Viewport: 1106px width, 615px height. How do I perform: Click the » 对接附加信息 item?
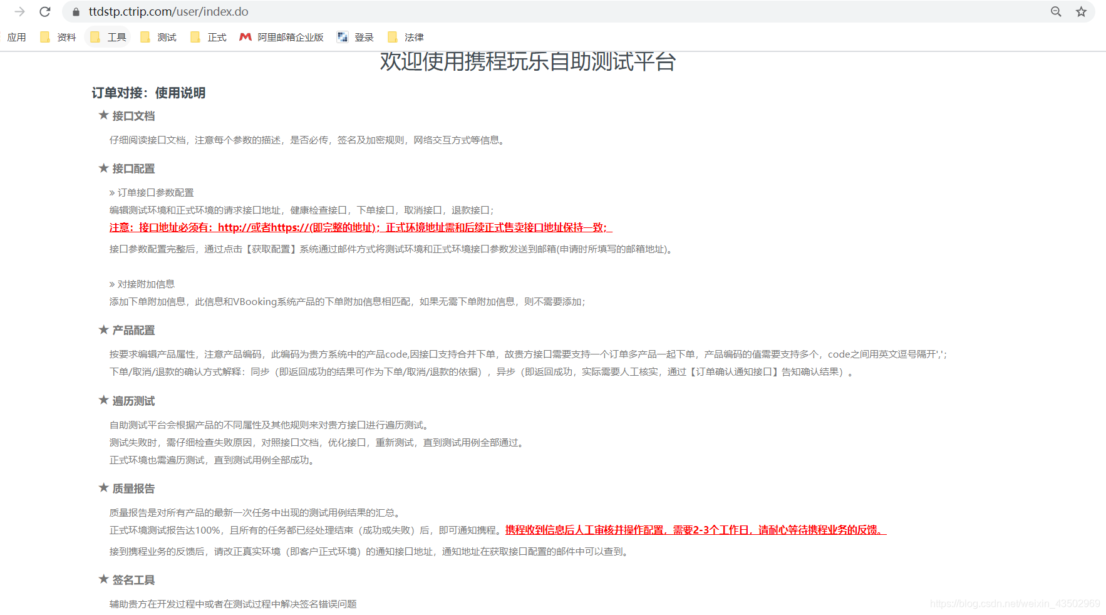coord(142,284)
